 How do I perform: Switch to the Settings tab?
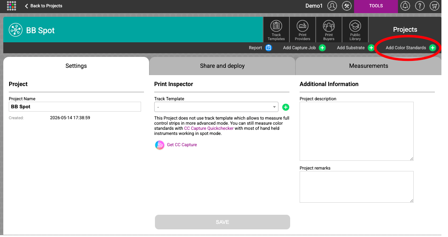point(76,66)
